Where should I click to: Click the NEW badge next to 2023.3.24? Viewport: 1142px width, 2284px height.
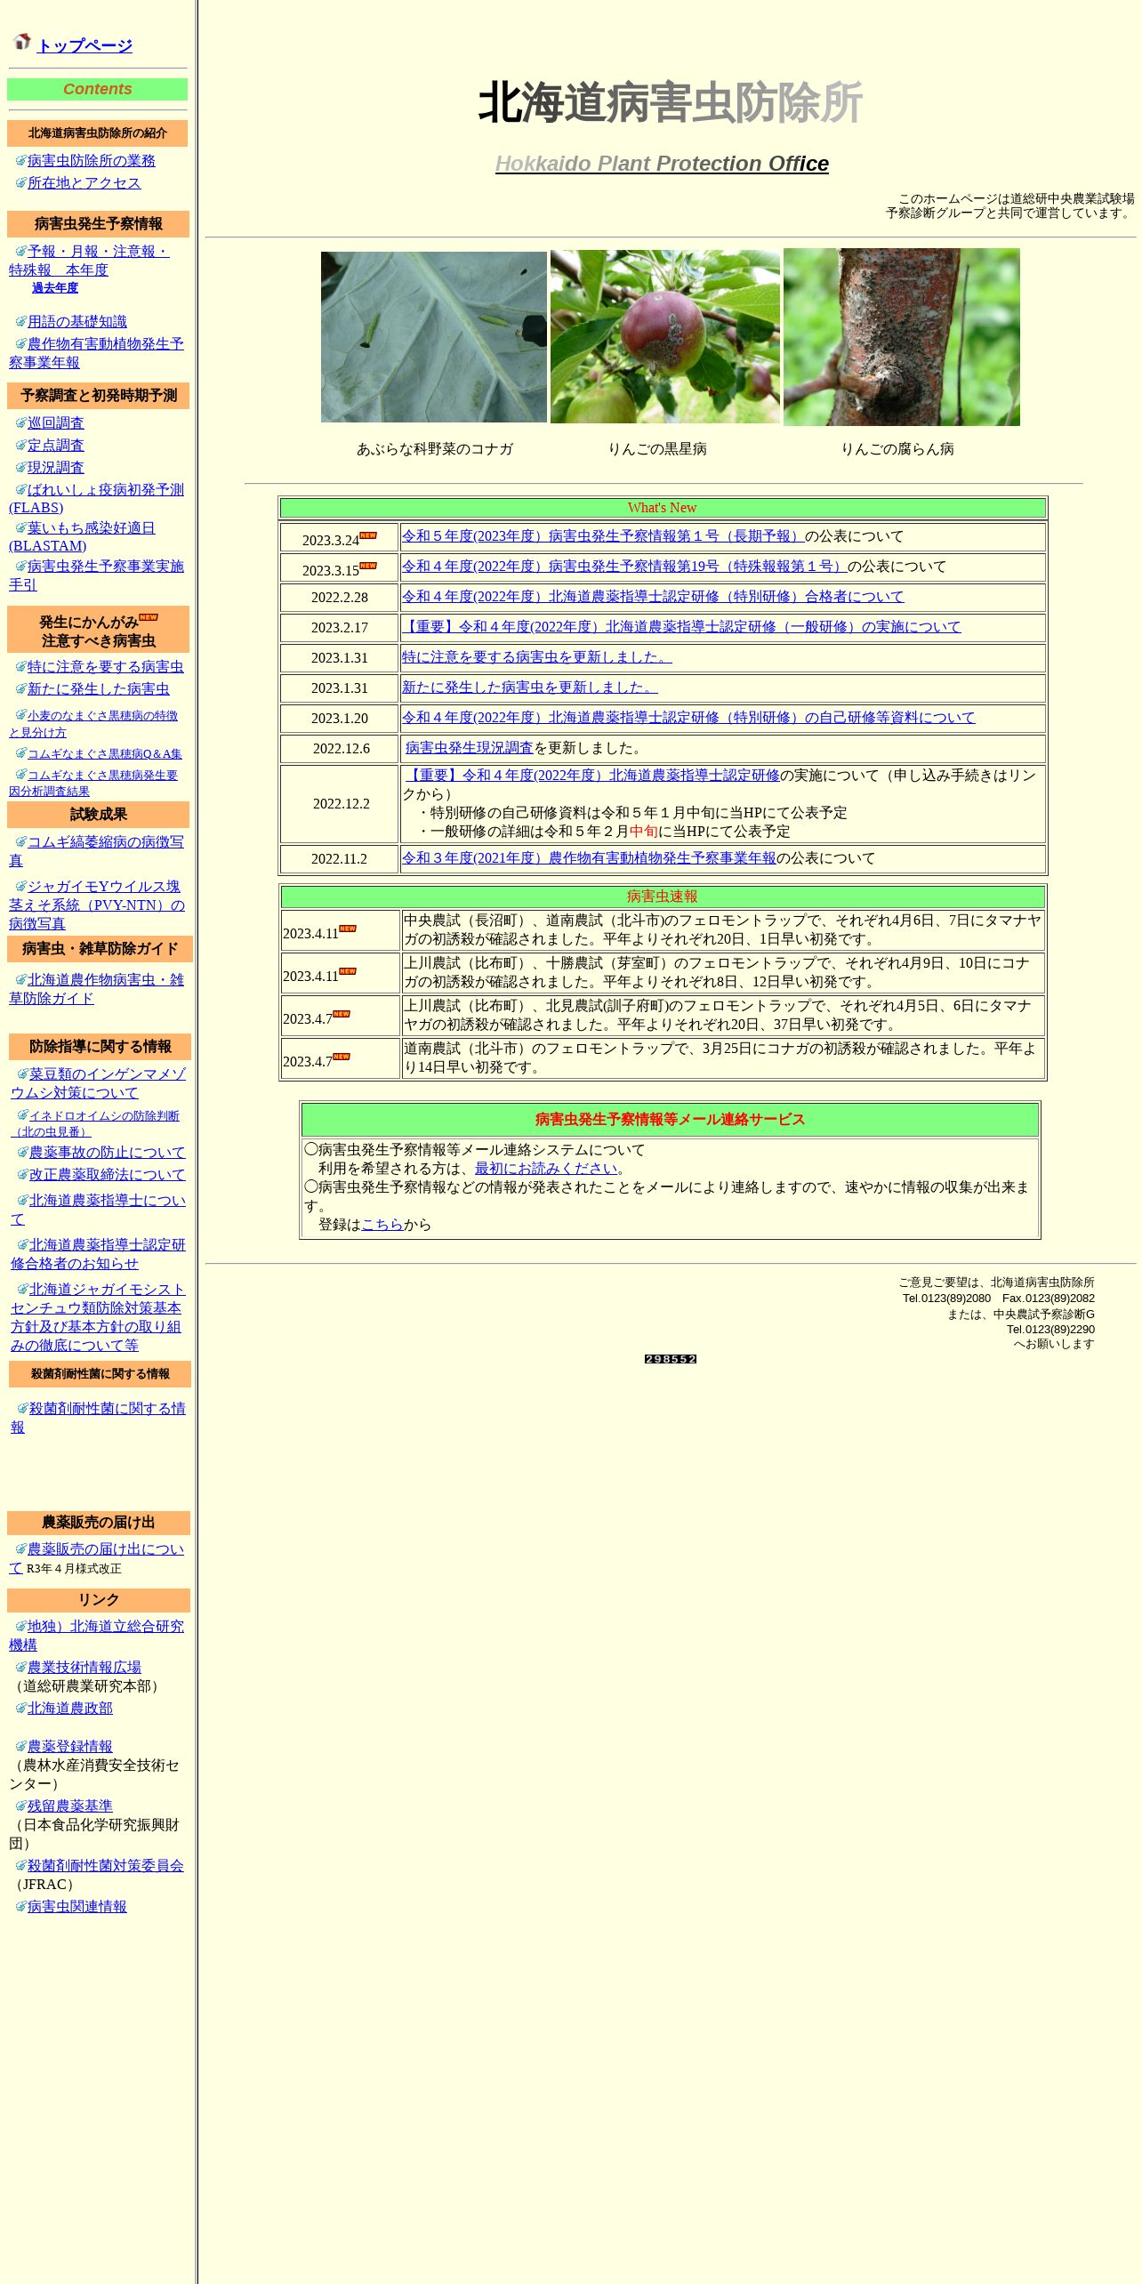pos(368,535)
